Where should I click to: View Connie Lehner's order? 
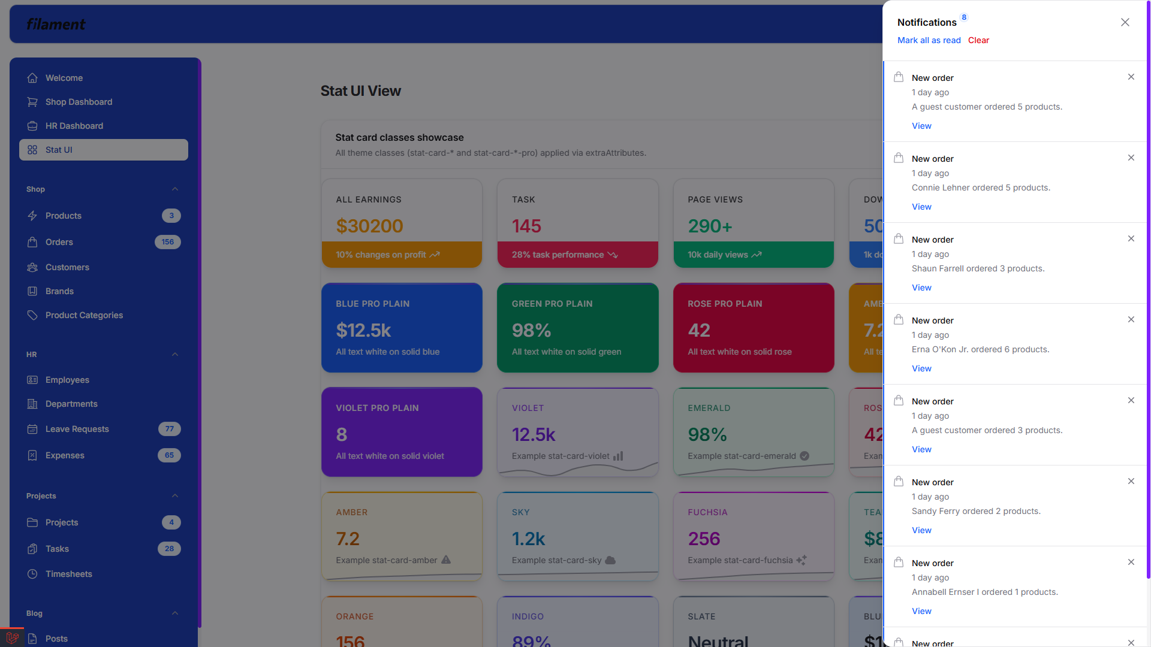(921, 207)
